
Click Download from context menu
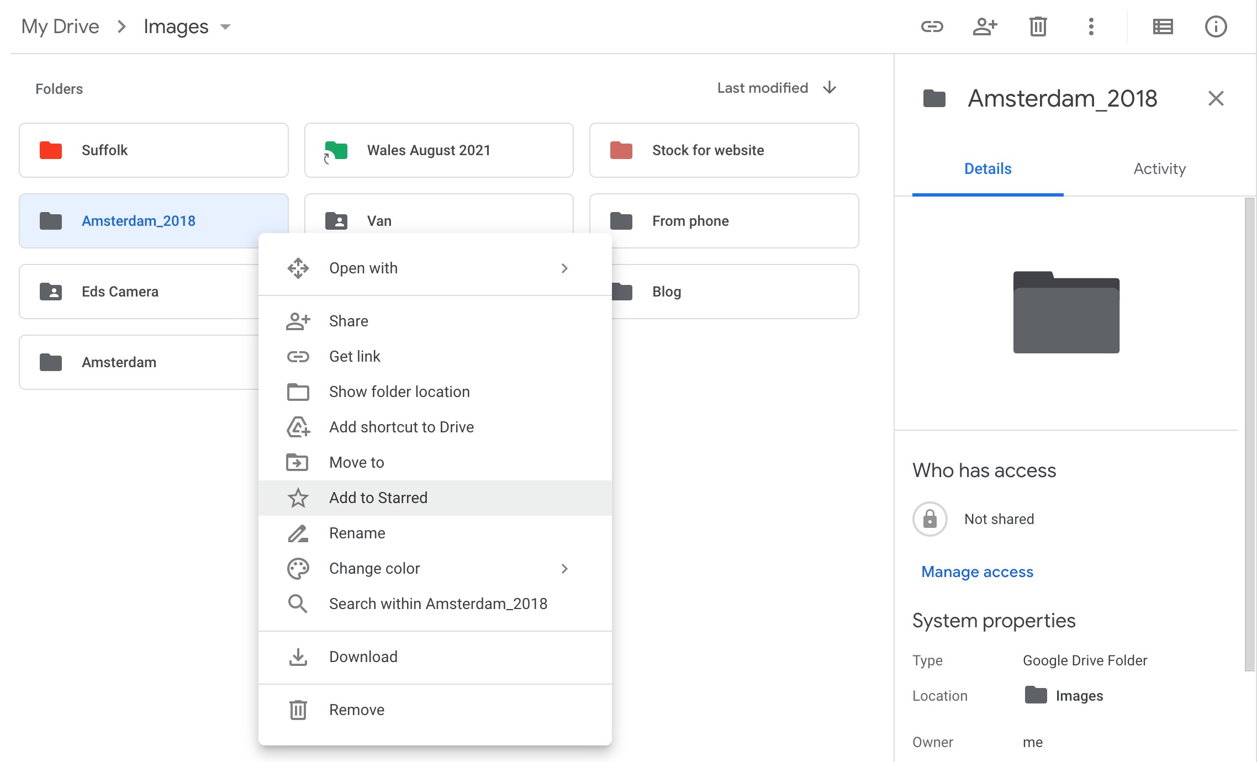[x=363, y=656]
